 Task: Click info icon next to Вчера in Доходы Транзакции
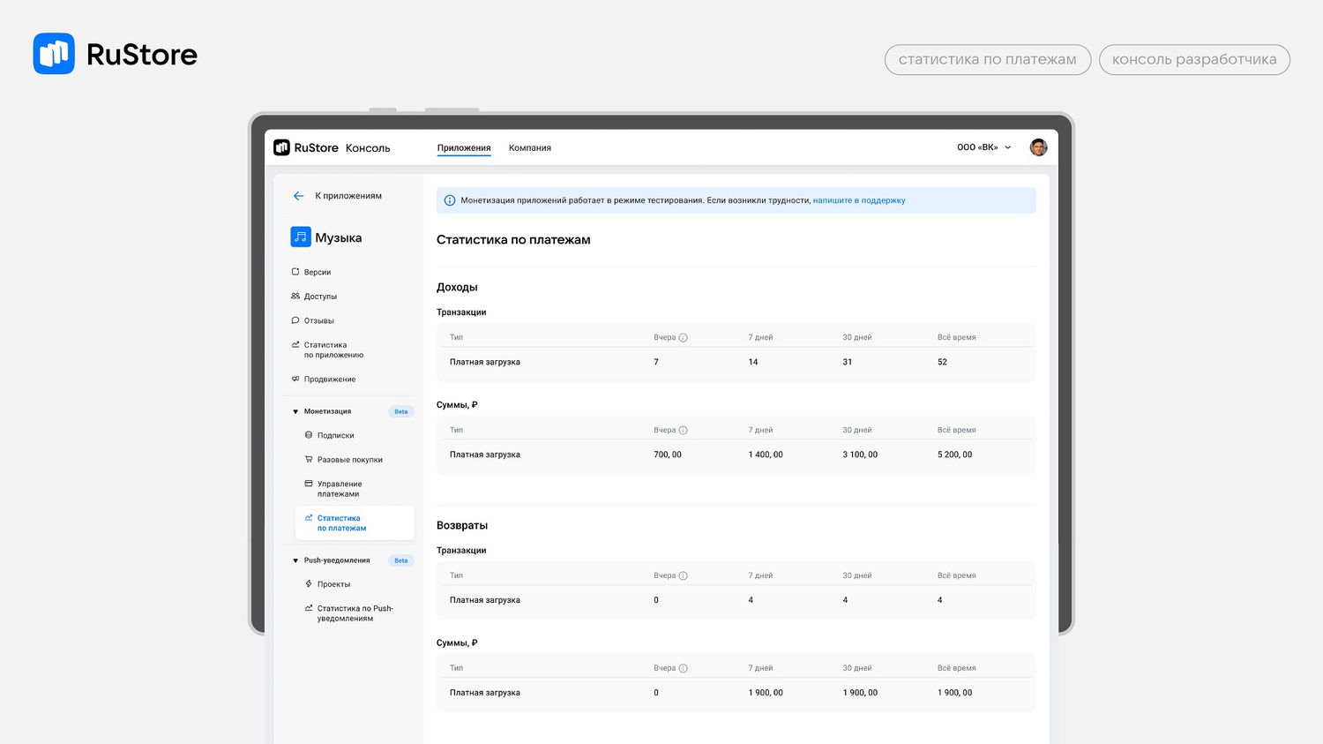[x=684, y=337]
